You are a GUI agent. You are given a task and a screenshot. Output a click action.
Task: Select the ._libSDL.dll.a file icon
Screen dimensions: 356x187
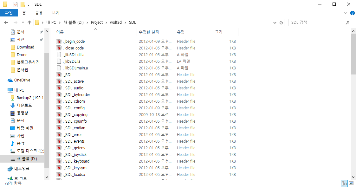(x=59, y=55)
